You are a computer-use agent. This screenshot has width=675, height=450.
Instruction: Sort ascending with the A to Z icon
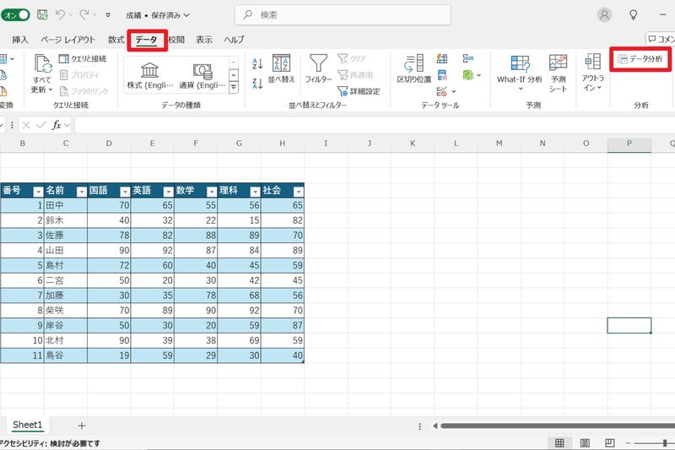(x=257, y=63)
